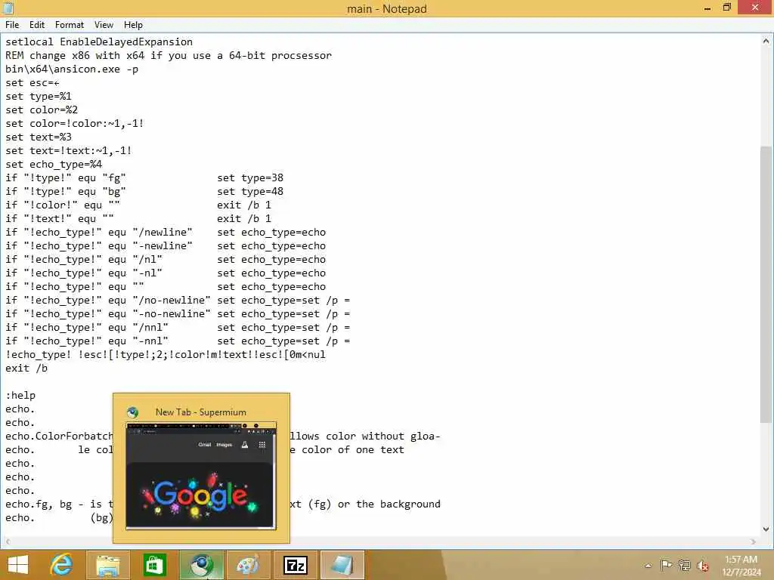Open the volume speaker tray icon
This screenshot has width=774, height=580.
[702, 565]
